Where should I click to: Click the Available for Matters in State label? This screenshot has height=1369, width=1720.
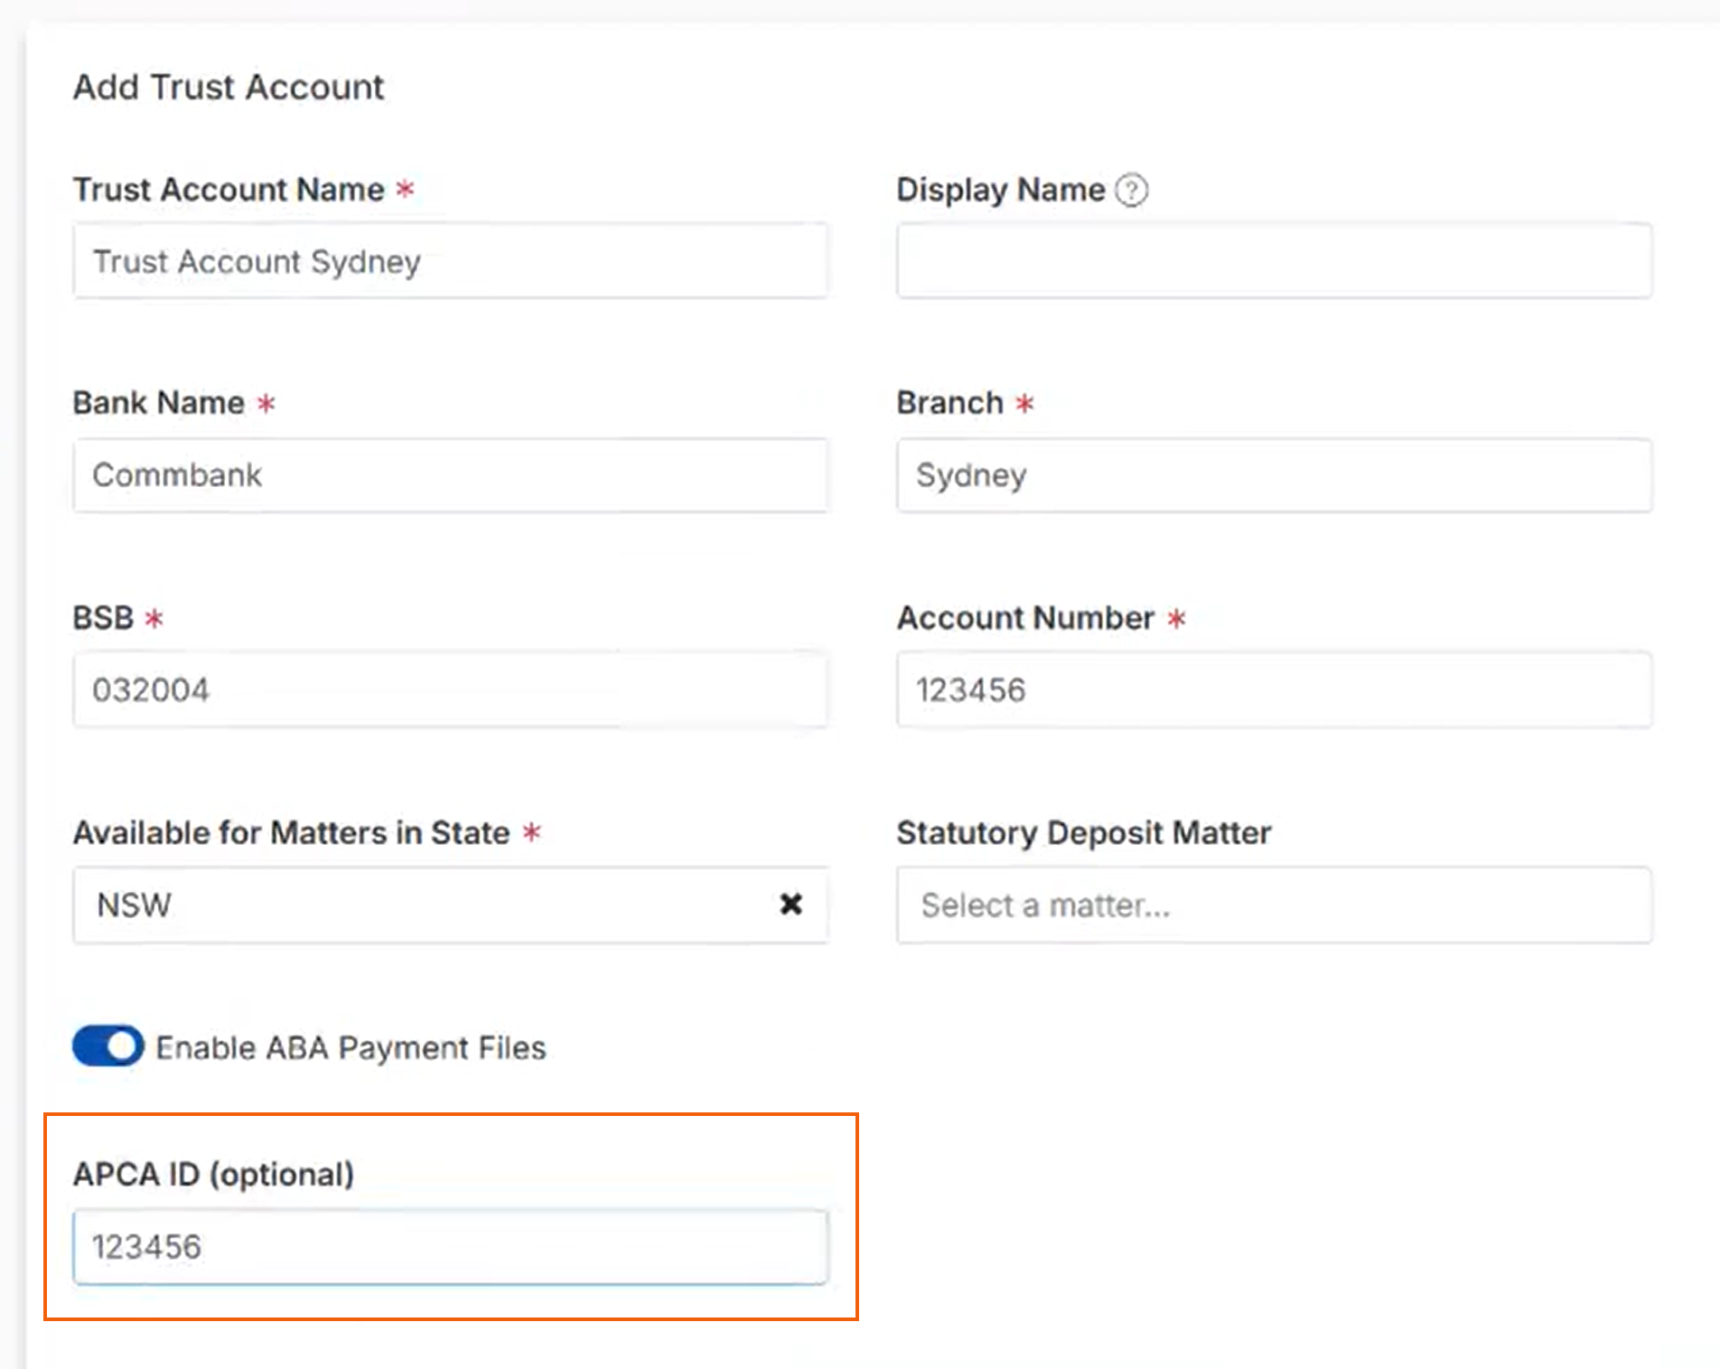click(x=292, y=832)
